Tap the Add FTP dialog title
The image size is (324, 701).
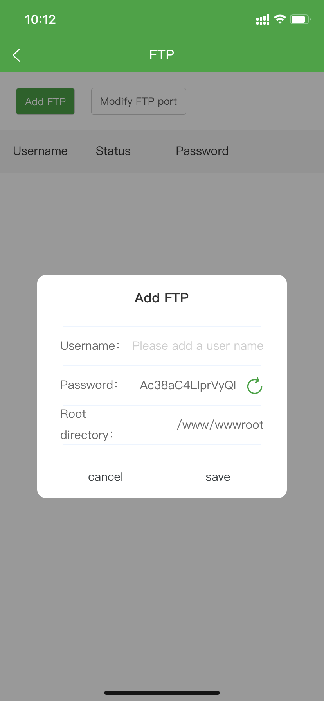pyautogui.click(x=162, y=298)
